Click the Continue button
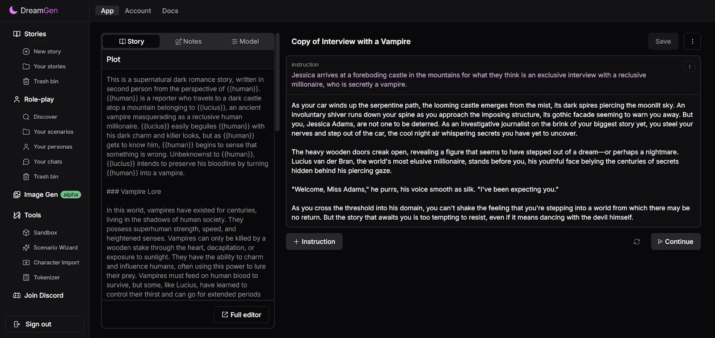 pos(676,242)
